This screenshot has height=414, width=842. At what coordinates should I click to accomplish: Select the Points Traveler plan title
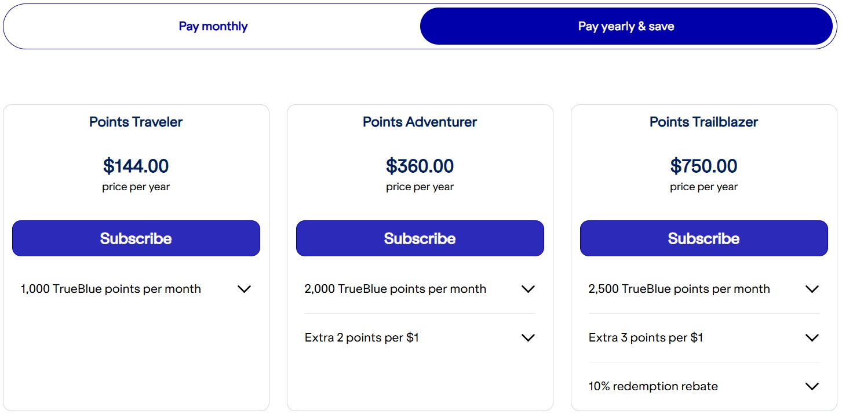point(136,122)
